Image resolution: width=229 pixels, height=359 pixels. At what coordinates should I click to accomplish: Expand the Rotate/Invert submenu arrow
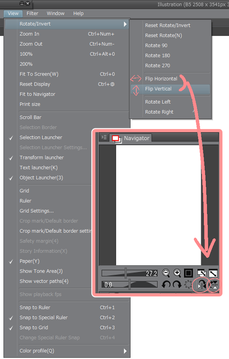(x=125, y=24)
